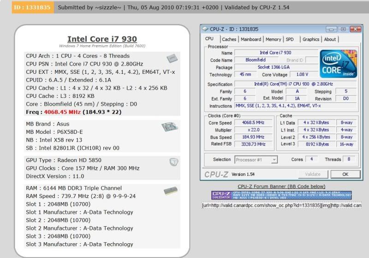Click the SB : Intel 82801JR line

pyautogui.click(x=72, y=148)
